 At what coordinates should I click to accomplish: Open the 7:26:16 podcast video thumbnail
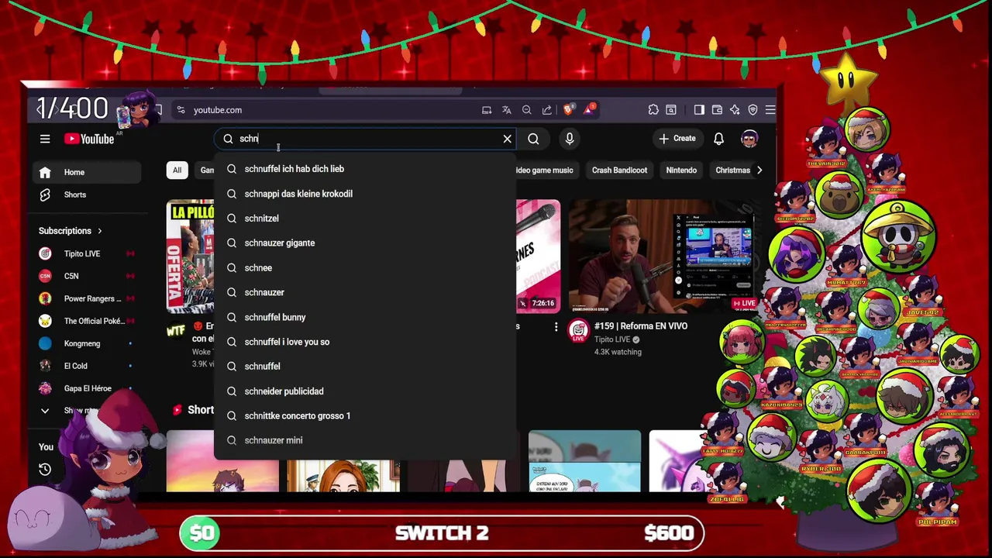538,257
